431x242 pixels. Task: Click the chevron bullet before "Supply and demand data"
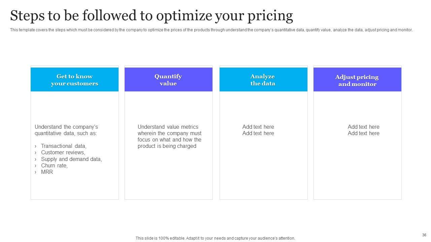point(36,159)
